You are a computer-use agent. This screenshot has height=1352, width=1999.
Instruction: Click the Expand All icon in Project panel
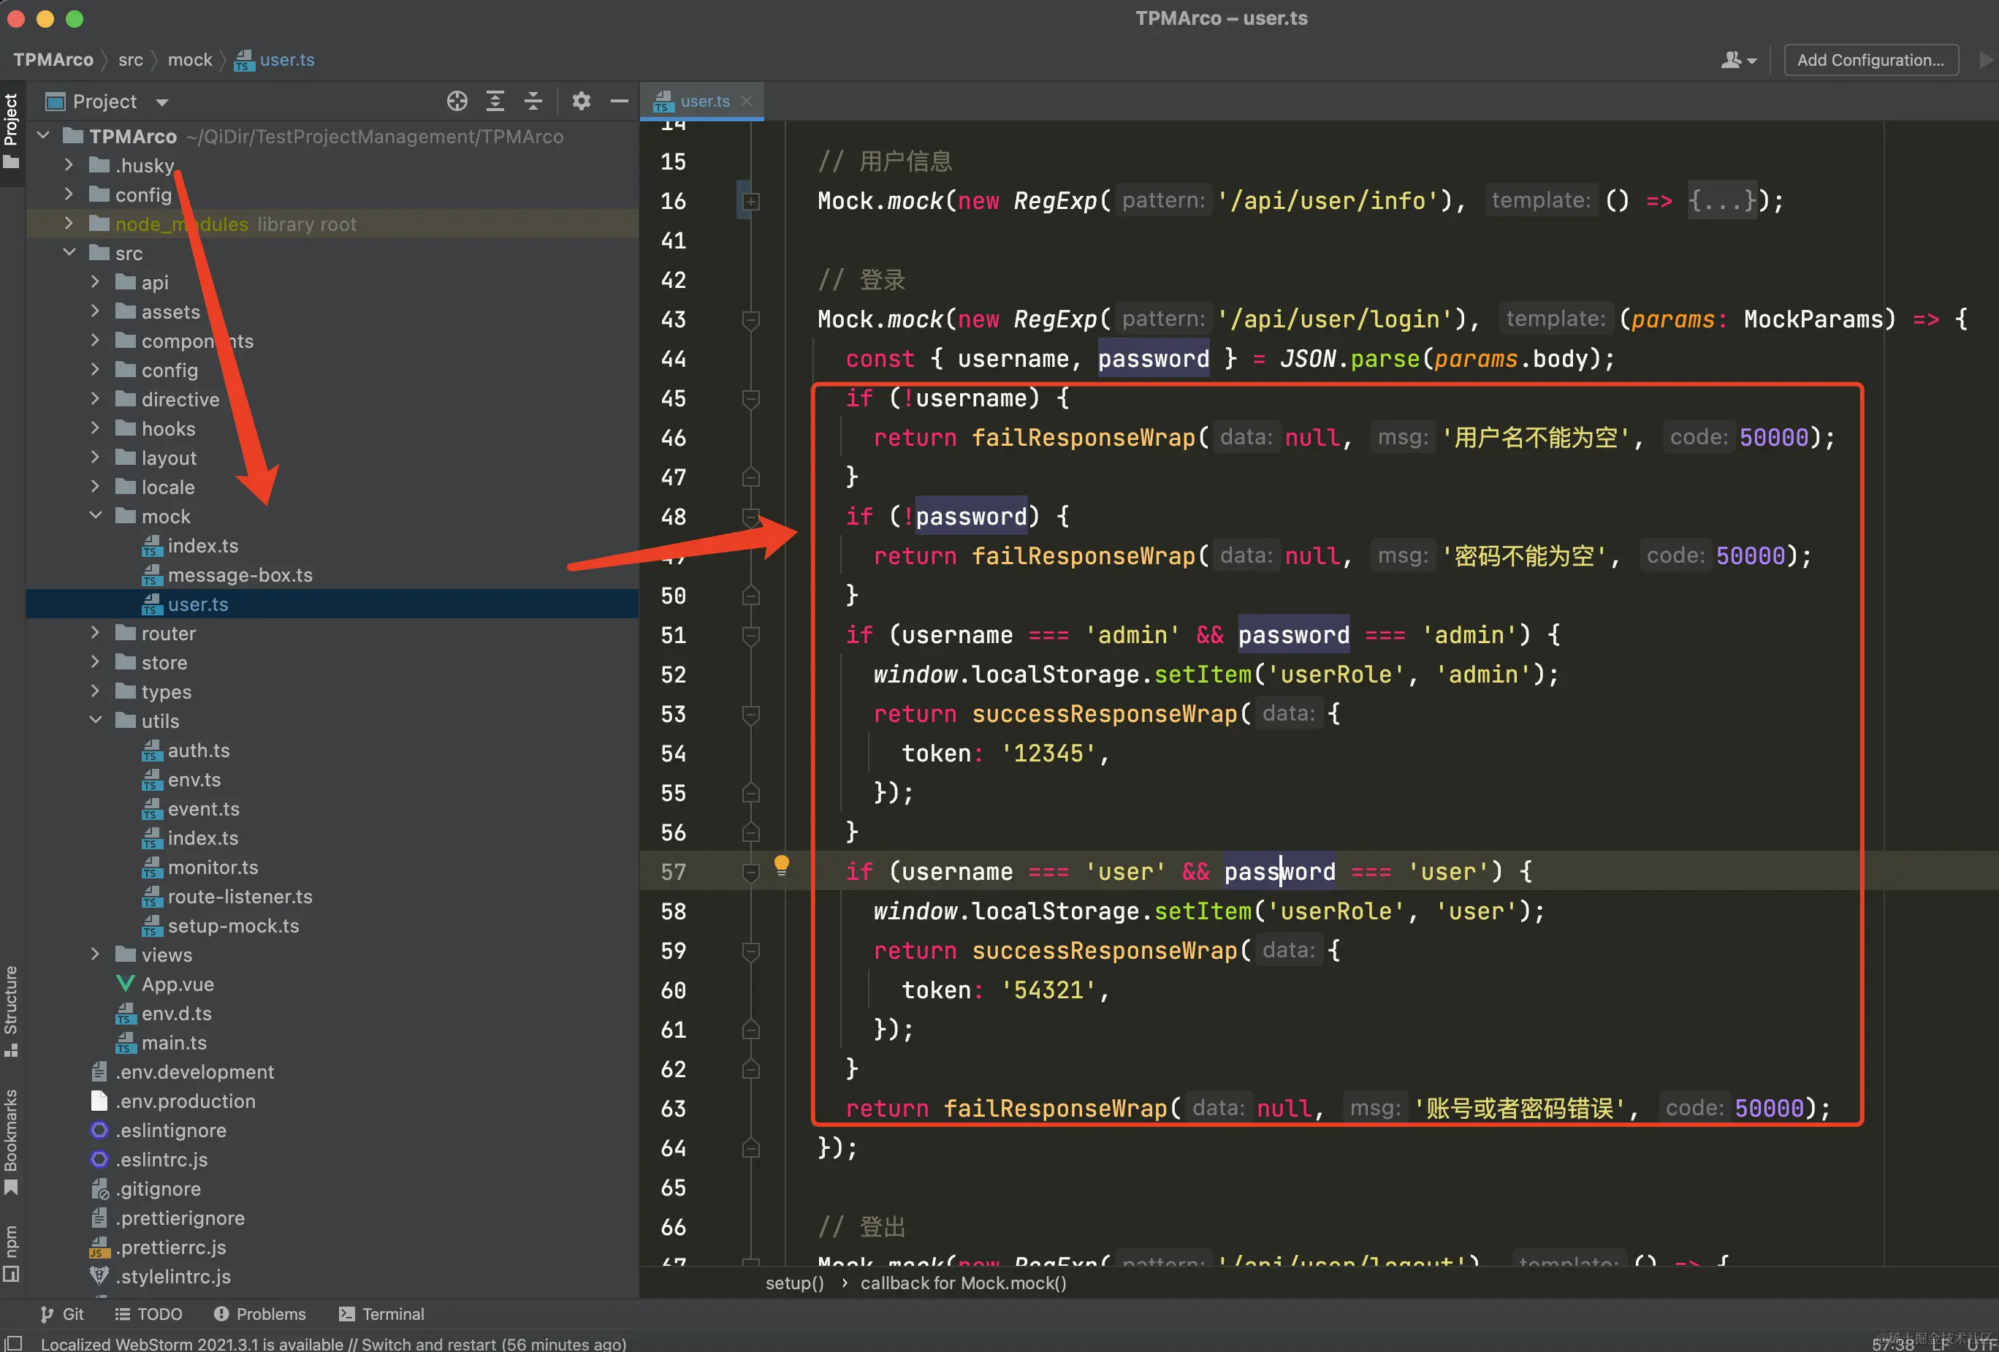(x=495, y=102)
